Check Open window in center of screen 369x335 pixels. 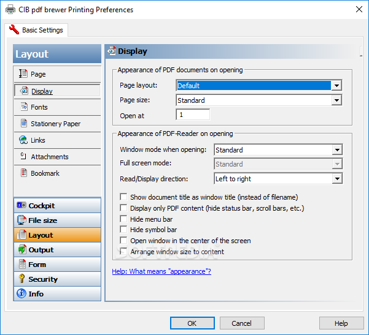point(123,240)
